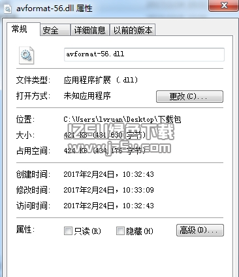Open the 详细信息 tab
239x277 pixels.
[x=89, y=30]
